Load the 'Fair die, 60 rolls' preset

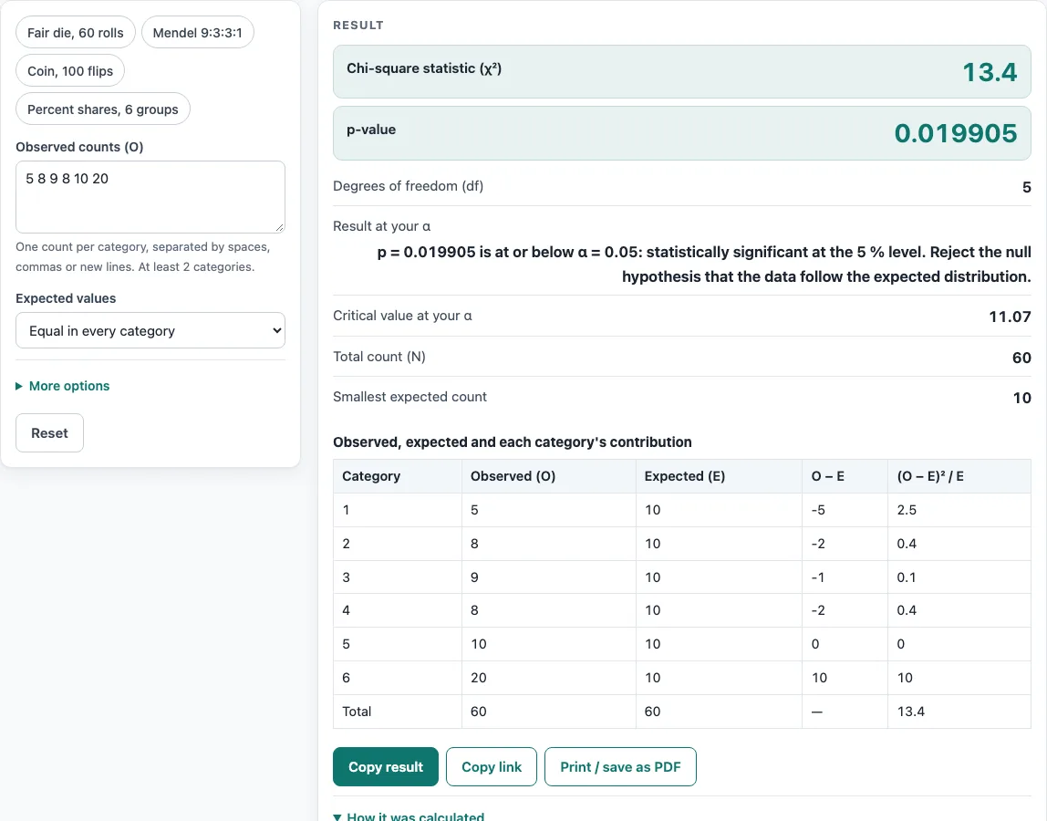click(x=76, y=33)
